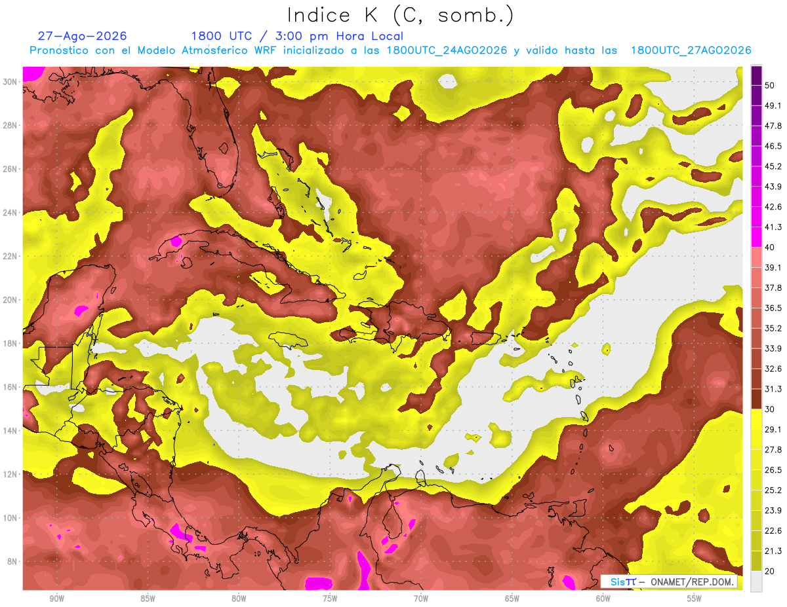Image resolution: width=787 pixels, height=607 pixels.
Task: Click the "80W" longitude label
Action: click(239, 598)
